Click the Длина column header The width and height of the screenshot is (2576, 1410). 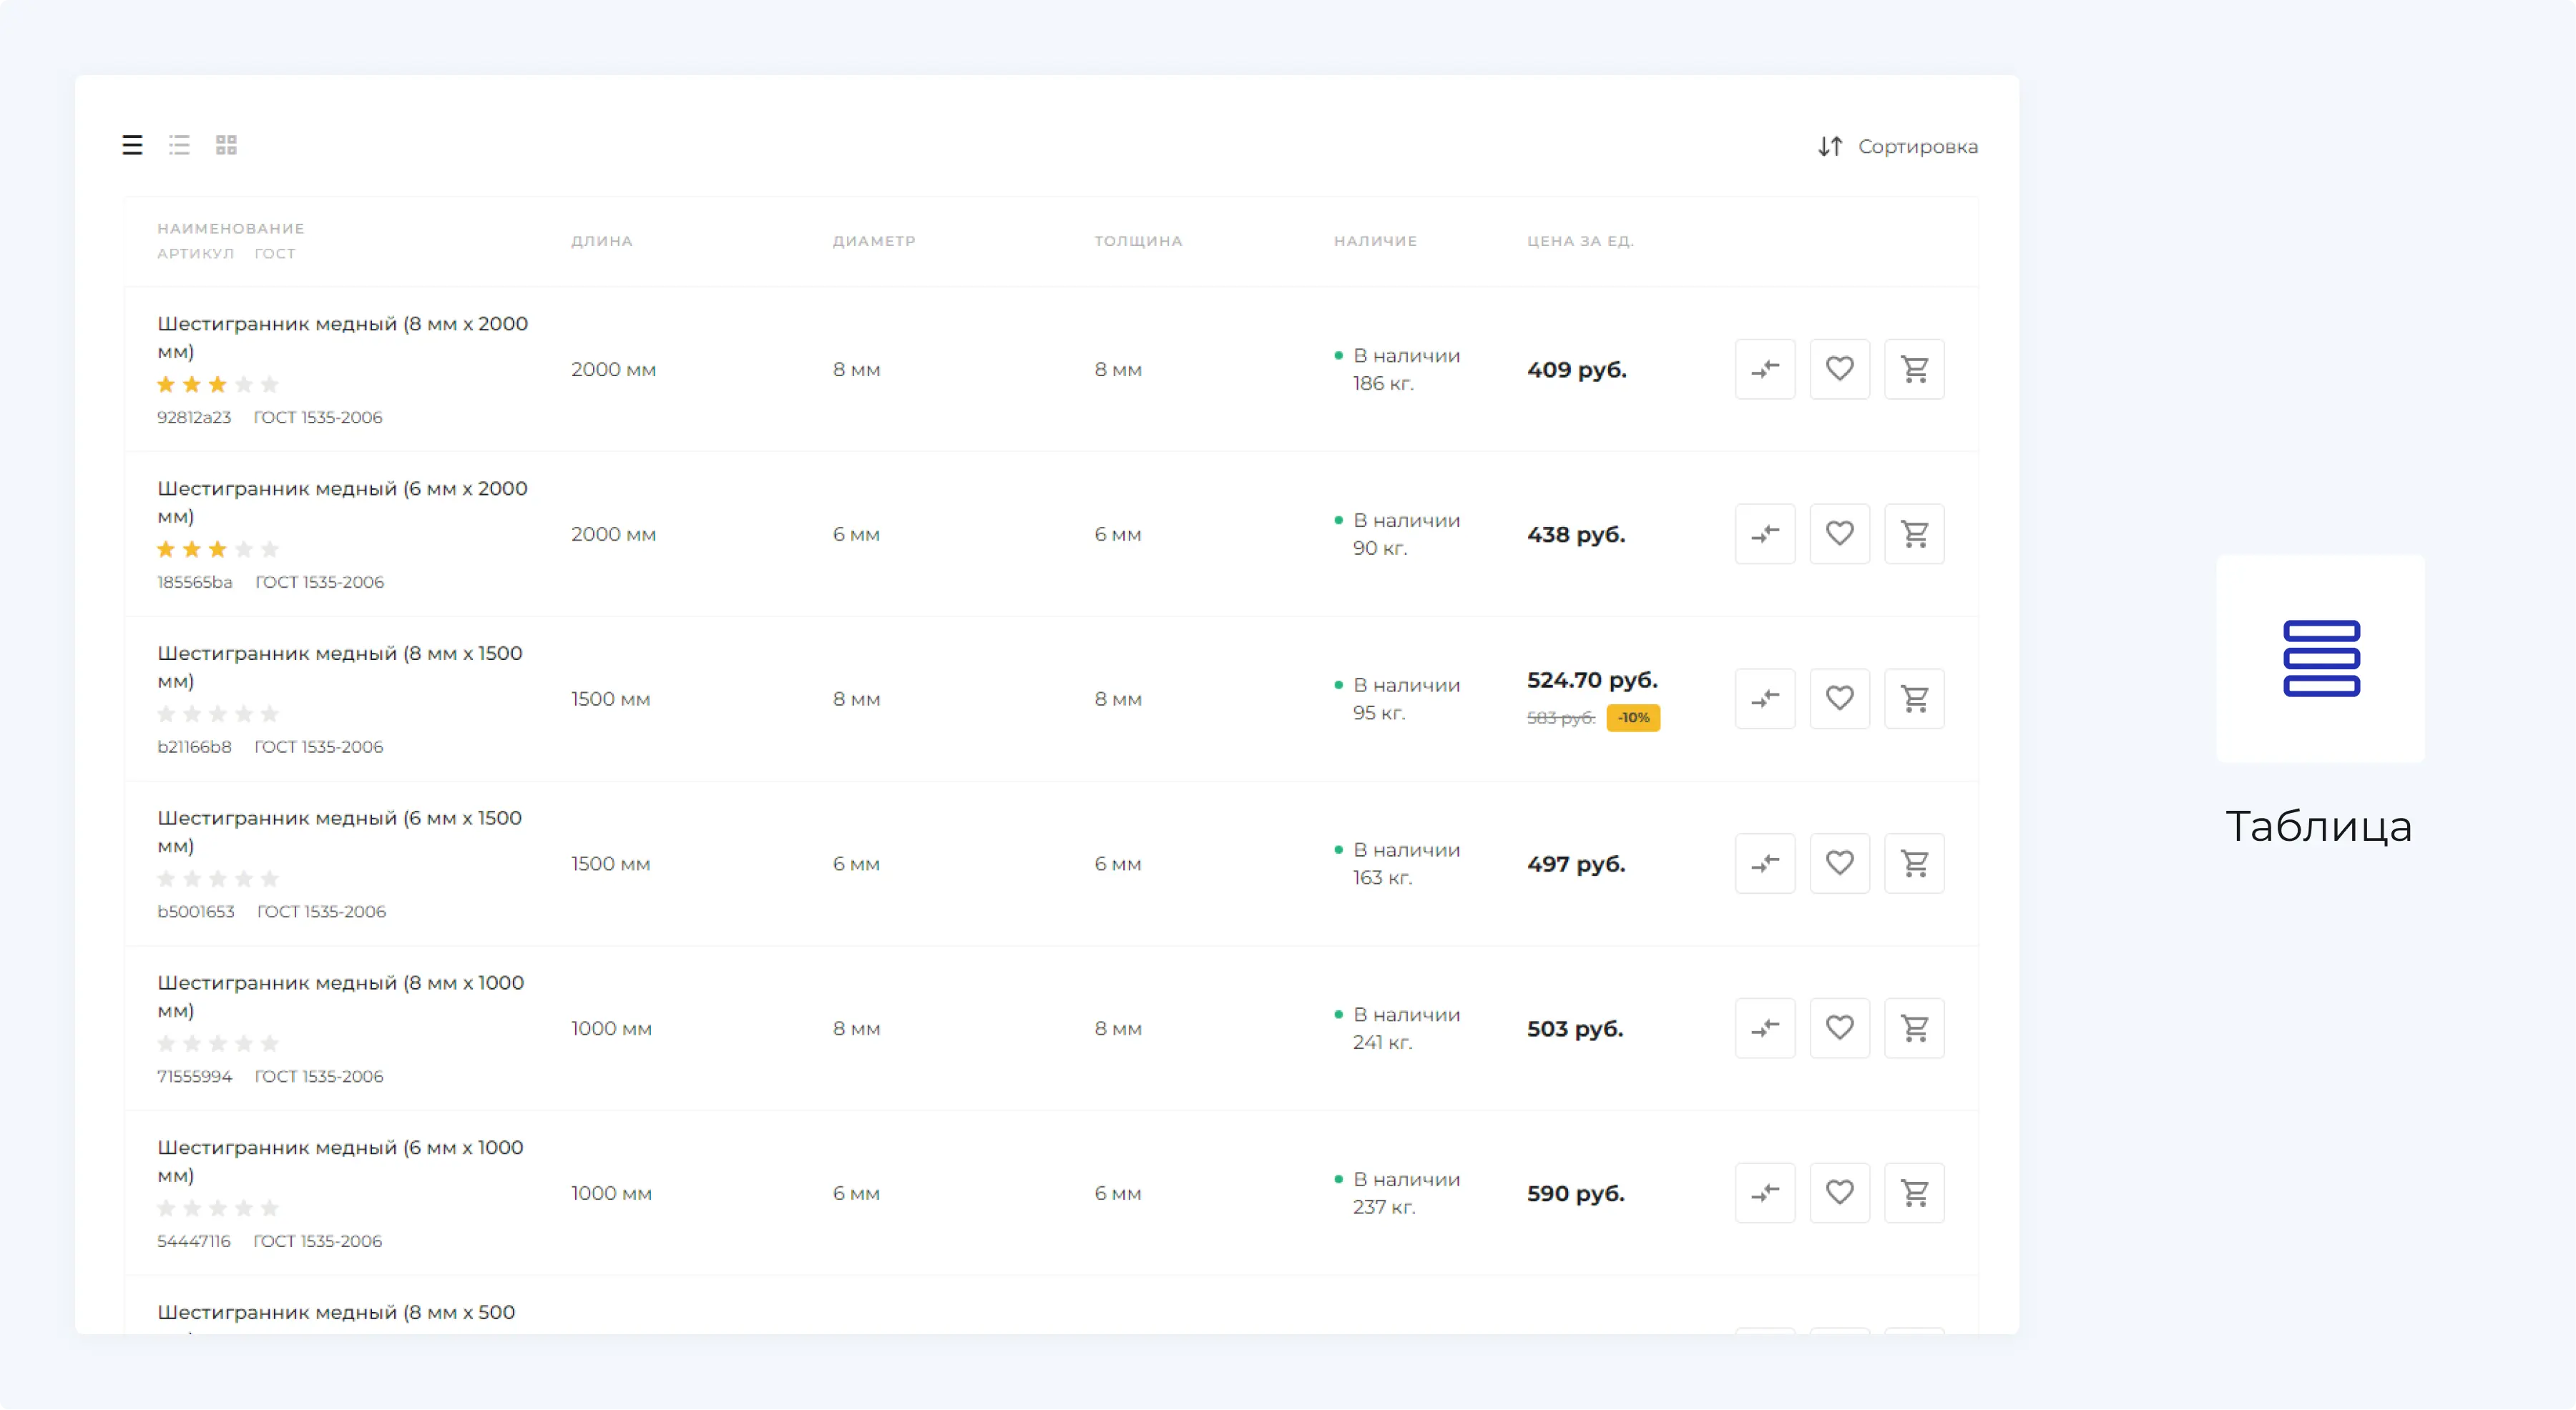click(x=601, y=241)
